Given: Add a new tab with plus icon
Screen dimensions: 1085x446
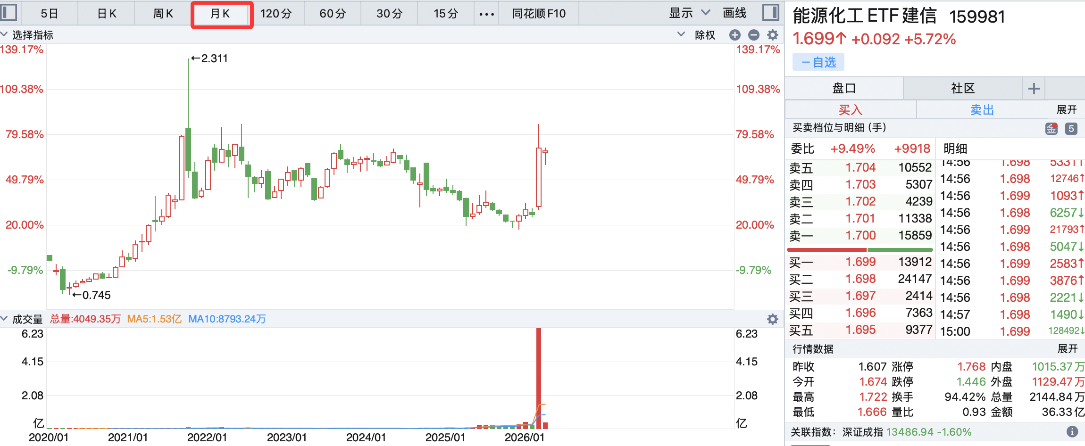Looking at the screenshot, I should 1034,89.
